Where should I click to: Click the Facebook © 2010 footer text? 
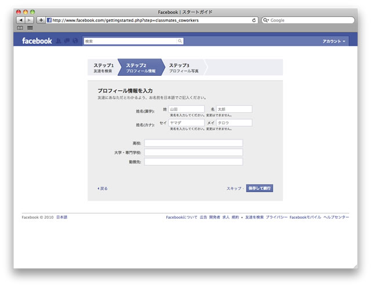[x=38, y=217]
